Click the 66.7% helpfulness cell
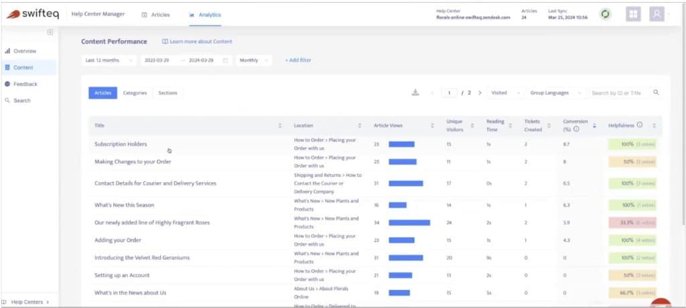This screenshot has height=308, width=686. coord(632,293)
